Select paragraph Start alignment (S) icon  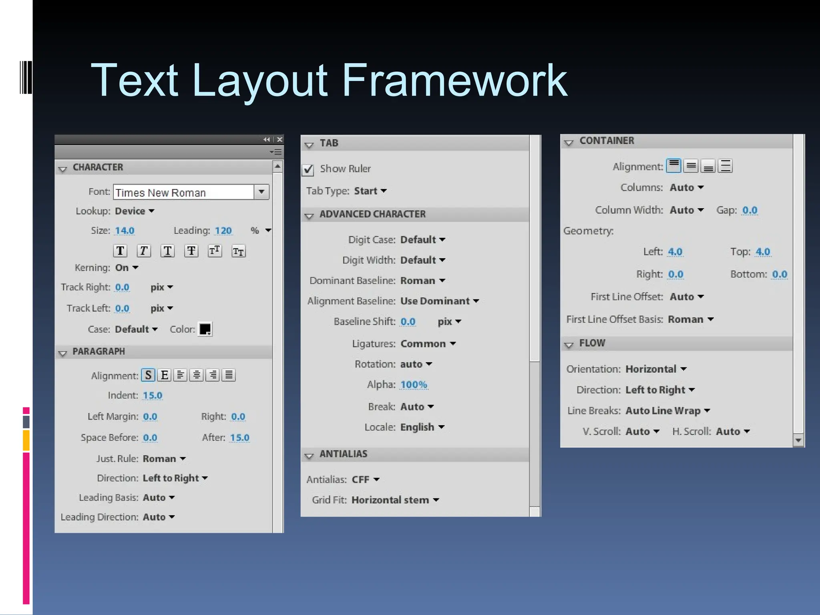148,375
